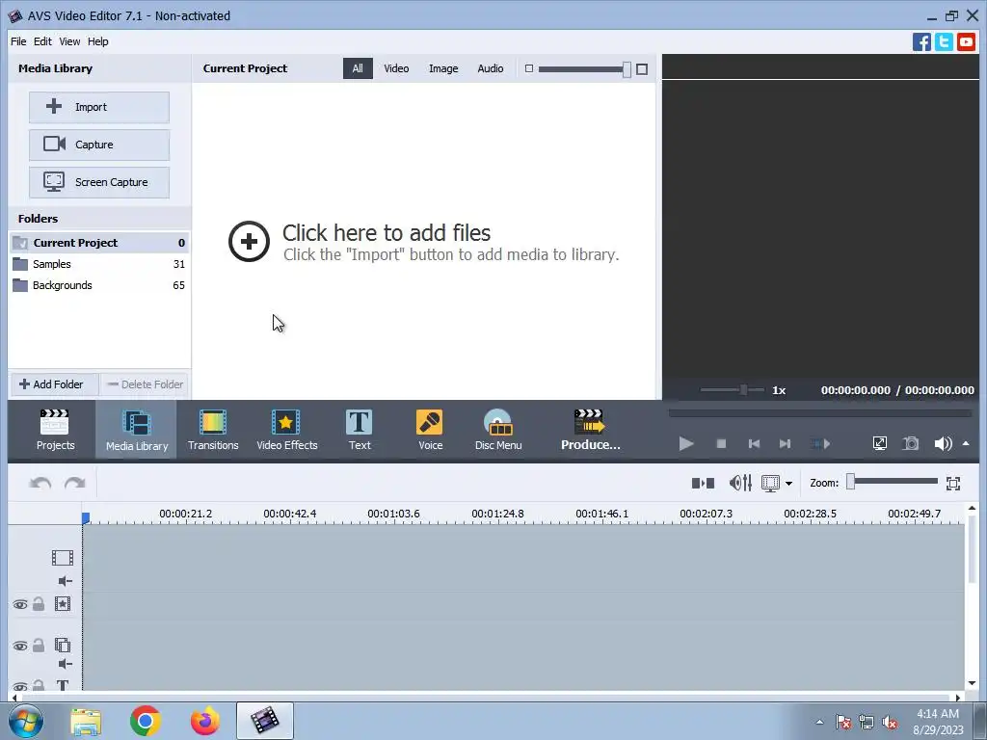Click the main video track icon
Screen dimensions: 987x740
coord(63,558)
